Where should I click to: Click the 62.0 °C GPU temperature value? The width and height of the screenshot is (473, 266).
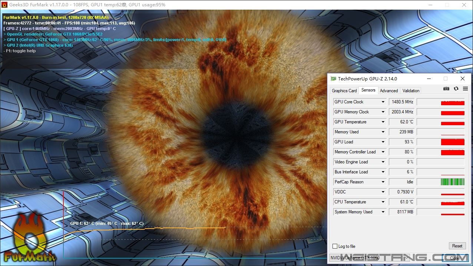(x=401, y=122)
